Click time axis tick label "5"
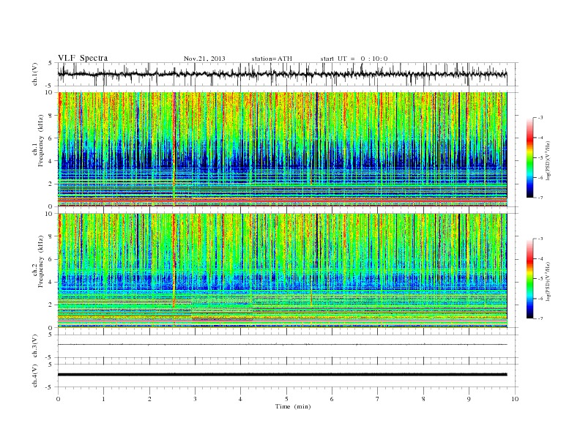580x448 pixels. (286, 399)
